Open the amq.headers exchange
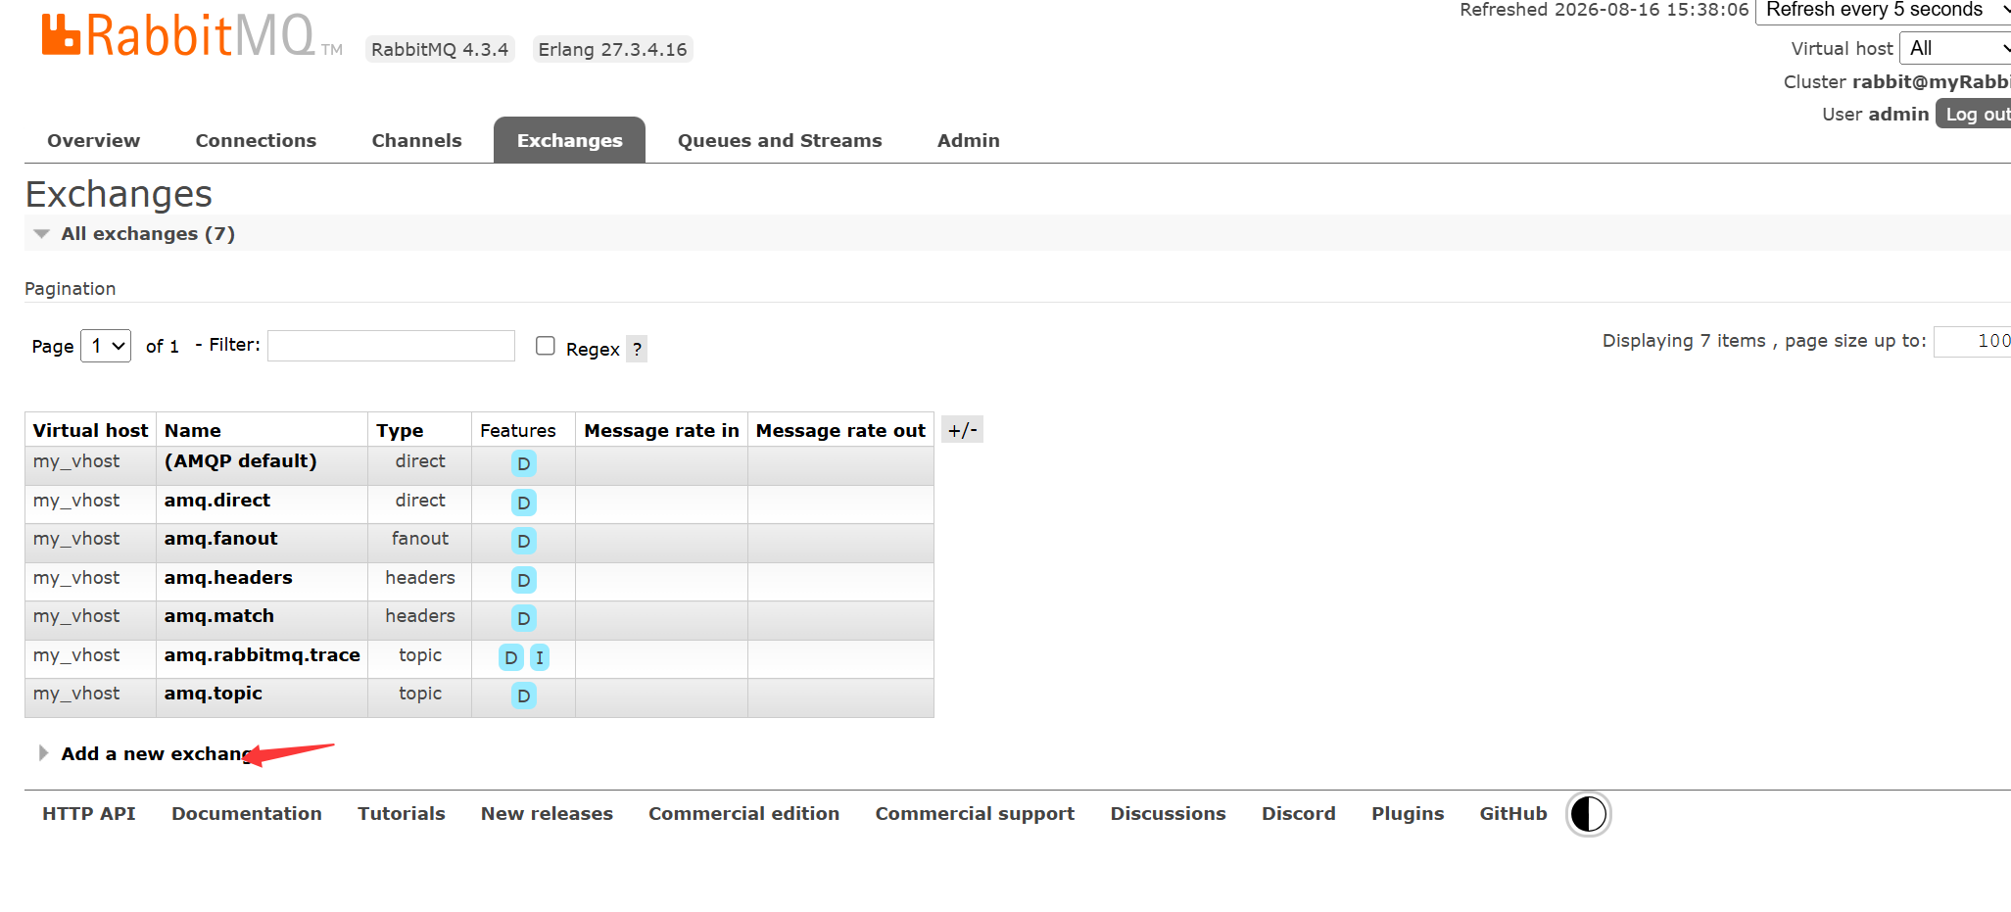2011x912 pixels. (x=228, y=578)
